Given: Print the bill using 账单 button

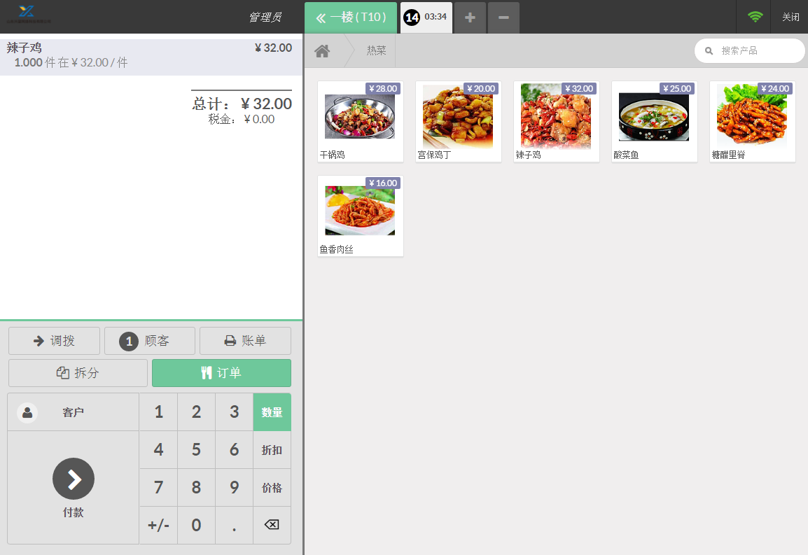Looking at the screenshot, I should point(245,341).
